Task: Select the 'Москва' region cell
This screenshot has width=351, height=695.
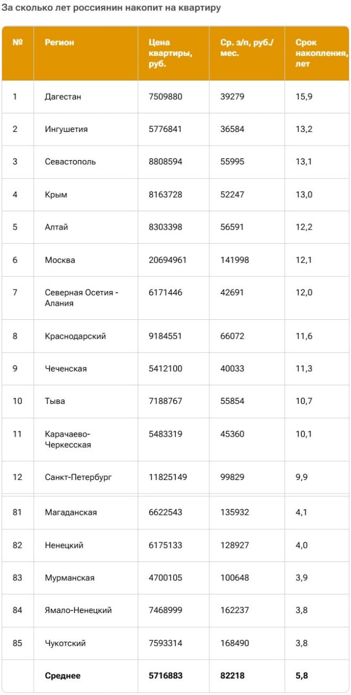Action: (60, 260)
